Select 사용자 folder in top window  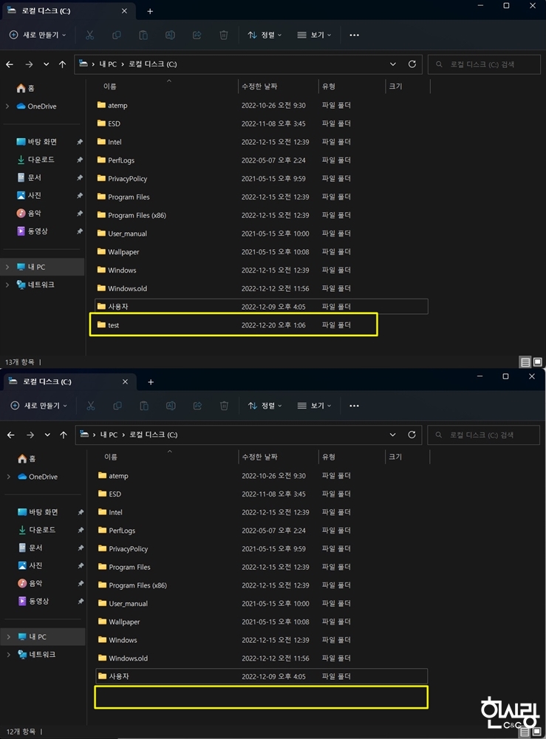point(262,307)
